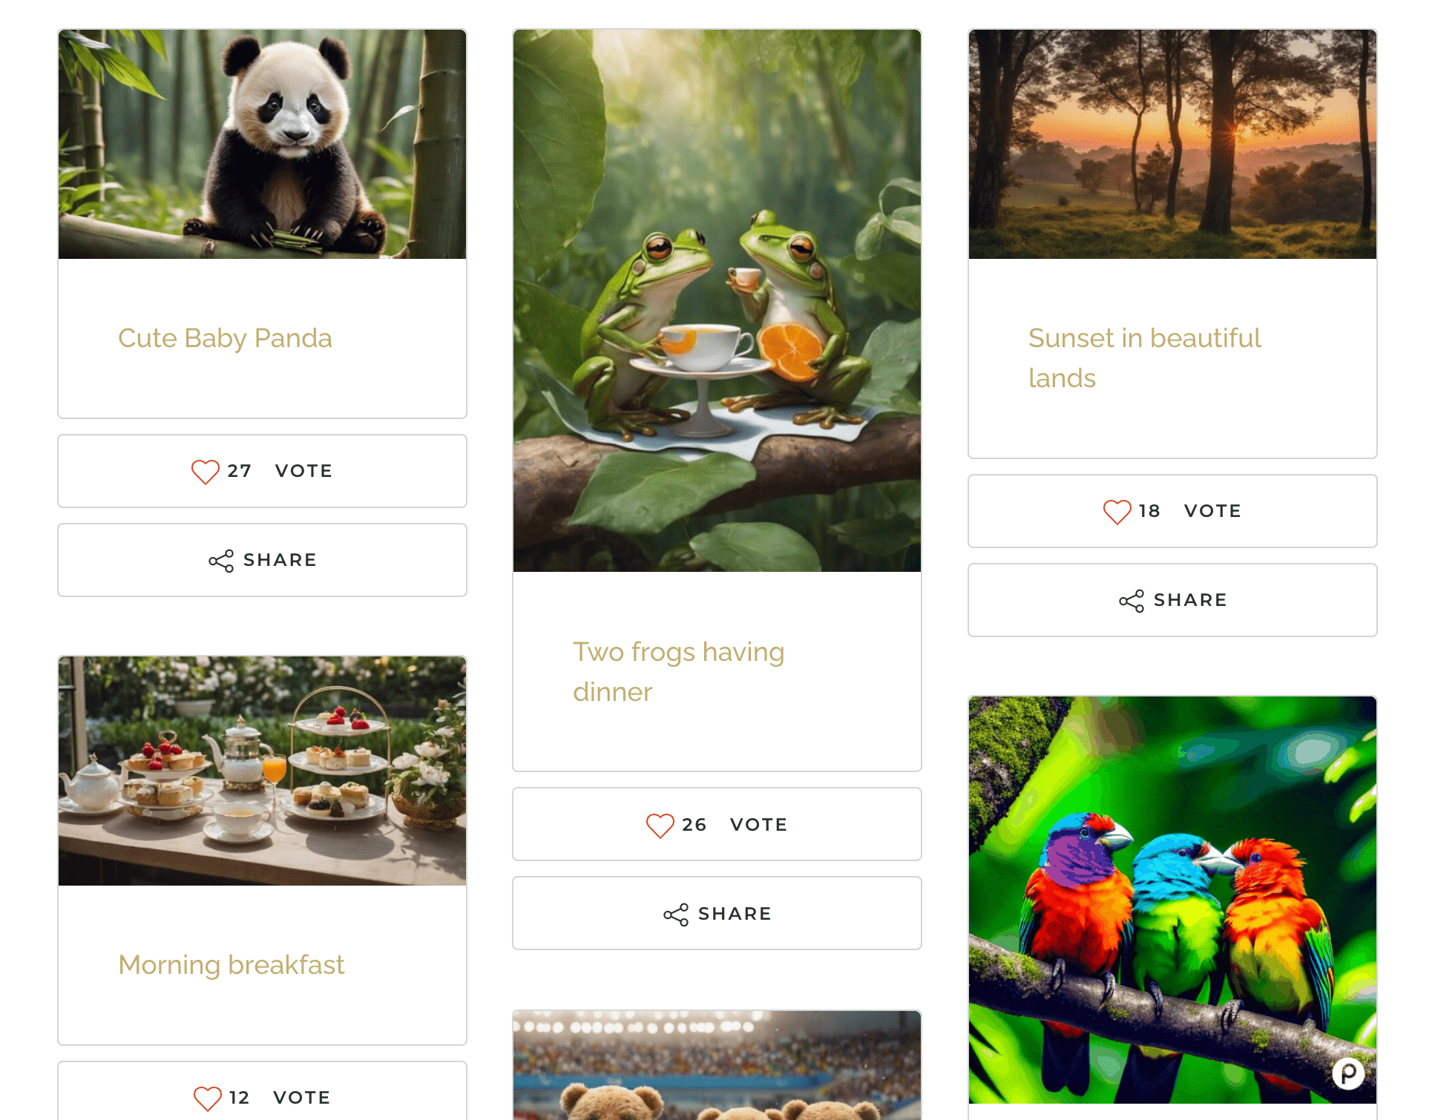Click the round P badge on parrots image
This screenshot has width=1435, height=1120.
(1348, 1073)
